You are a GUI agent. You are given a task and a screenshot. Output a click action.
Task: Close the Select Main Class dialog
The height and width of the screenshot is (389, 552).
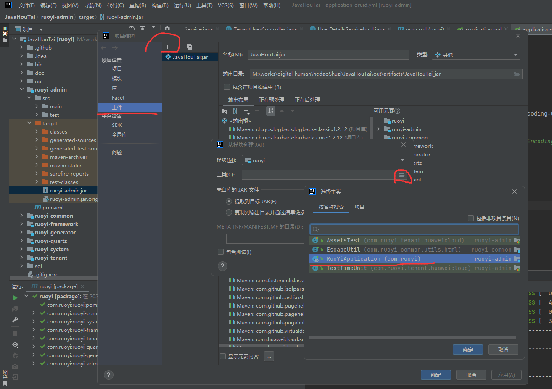tap(515, 192)
